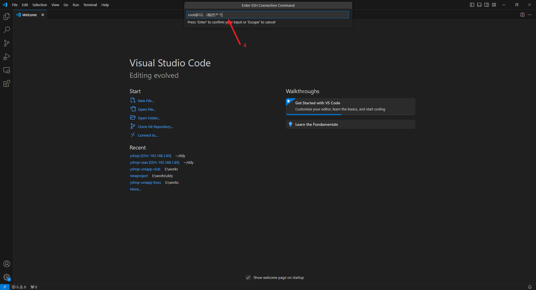The height and width of the screenshot is (290, 536).
Task: Open the Explorer view in activity bar
Action: [x=6, y=16]
